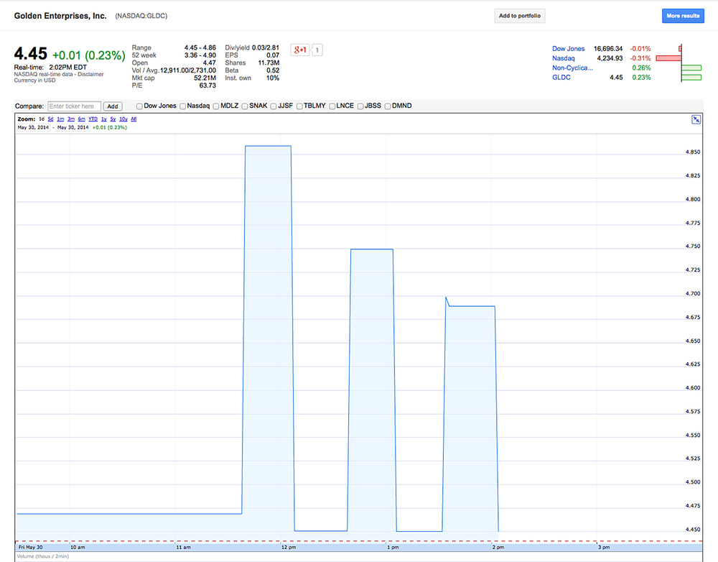Switch chart zoom to 1m

pos(61,119)
